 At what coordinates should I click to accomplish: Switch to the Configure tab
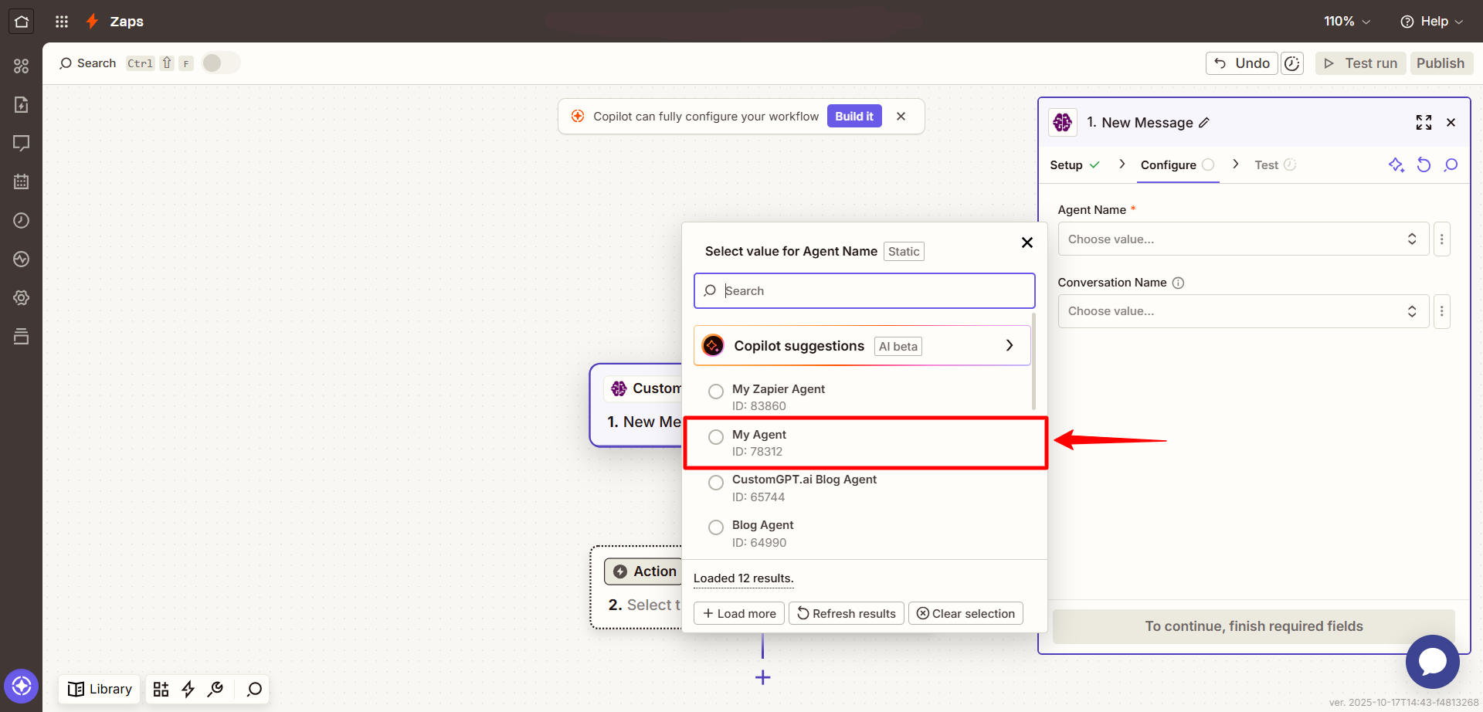[1177, 164]
